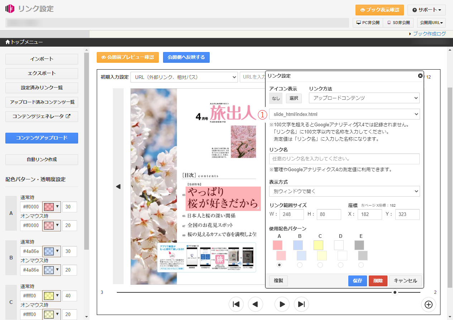Click the red Delete button
The image size is (453, 320).
point(378,281)
